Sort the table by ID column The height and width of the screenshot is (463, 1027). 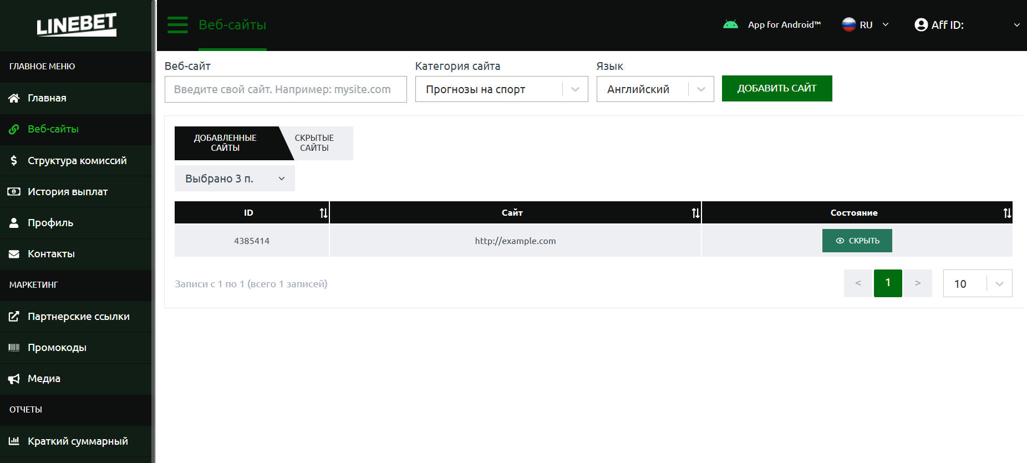[x=324, y=213]
